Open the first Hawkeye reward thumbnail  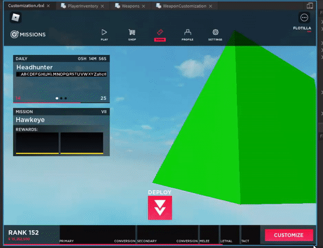pyautogui.click(x=37, y=143)
